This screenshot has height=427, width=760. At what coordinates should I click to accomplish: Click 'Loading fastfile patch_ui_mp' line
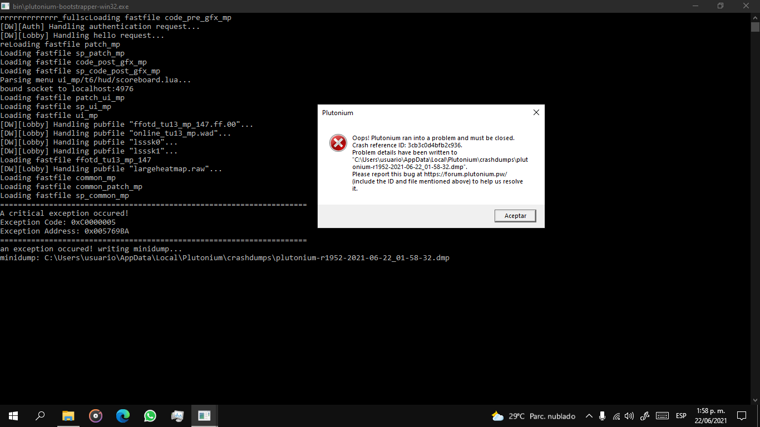coord(62,98)
